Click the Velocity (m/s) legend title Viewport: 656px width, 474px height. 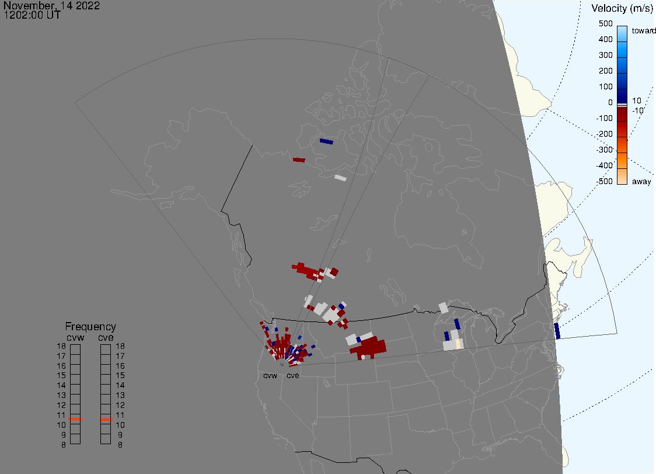(622, 8)
